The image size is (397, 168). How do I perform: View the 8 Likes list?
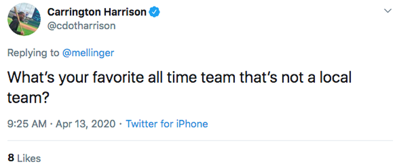click(24, 158)
